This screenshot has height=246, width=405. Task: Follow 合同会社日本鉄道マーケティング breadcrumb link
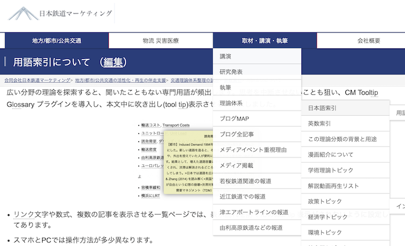(37, 80)
